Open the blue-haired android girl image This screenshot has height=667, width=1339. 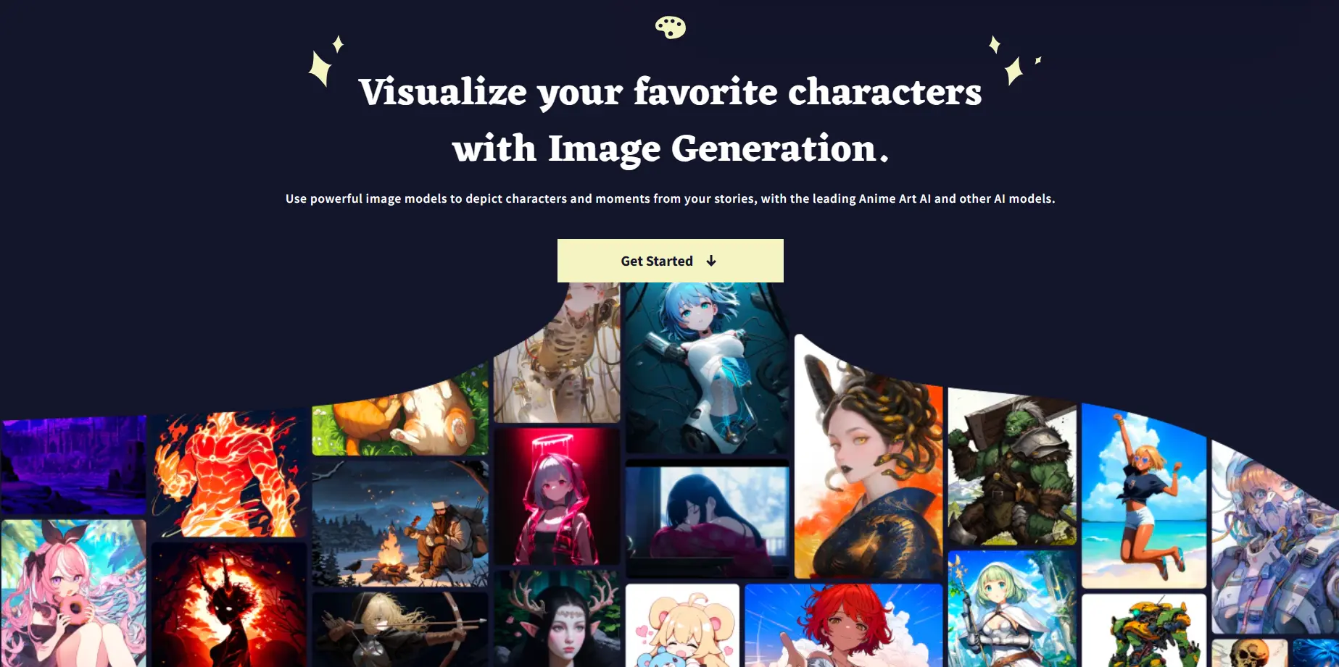(x=707, y=368)
